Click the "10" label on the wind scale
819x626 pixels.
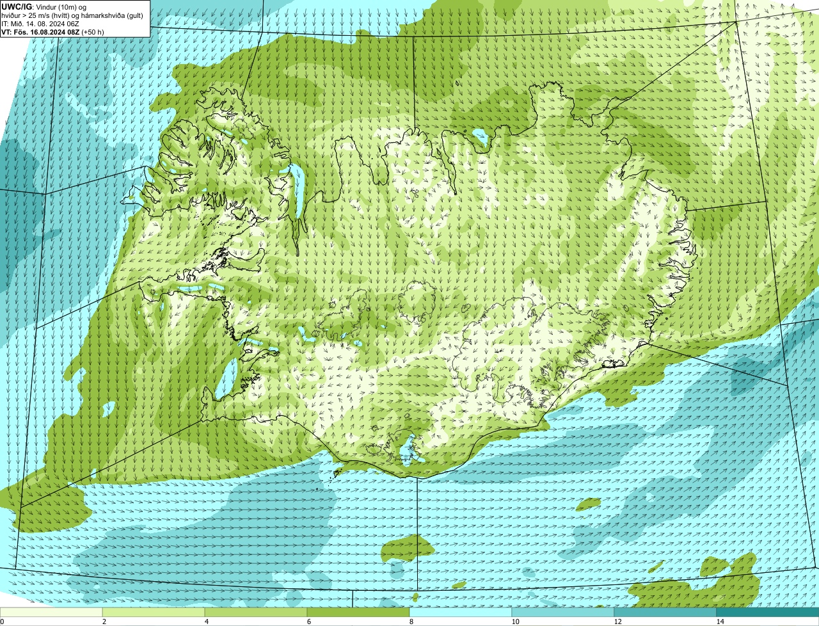pyautogui.click(x=515, y=622)
